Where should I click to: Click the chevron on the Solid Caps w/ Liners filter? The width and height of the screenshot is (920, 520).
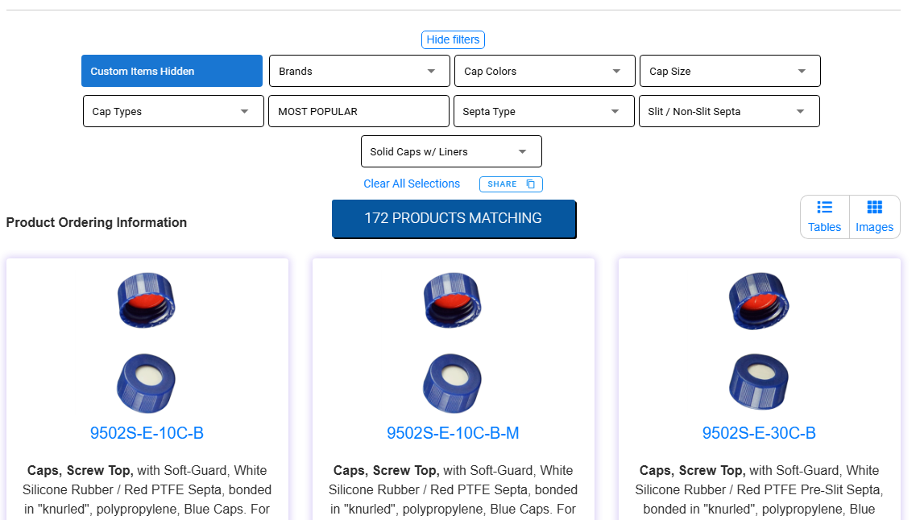522,151
